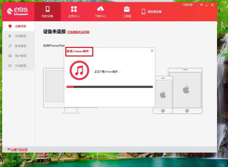This screenshot has width=228, height=167.
Task: Select 设备信息 in the sidebar
Action: click(18, 26)
